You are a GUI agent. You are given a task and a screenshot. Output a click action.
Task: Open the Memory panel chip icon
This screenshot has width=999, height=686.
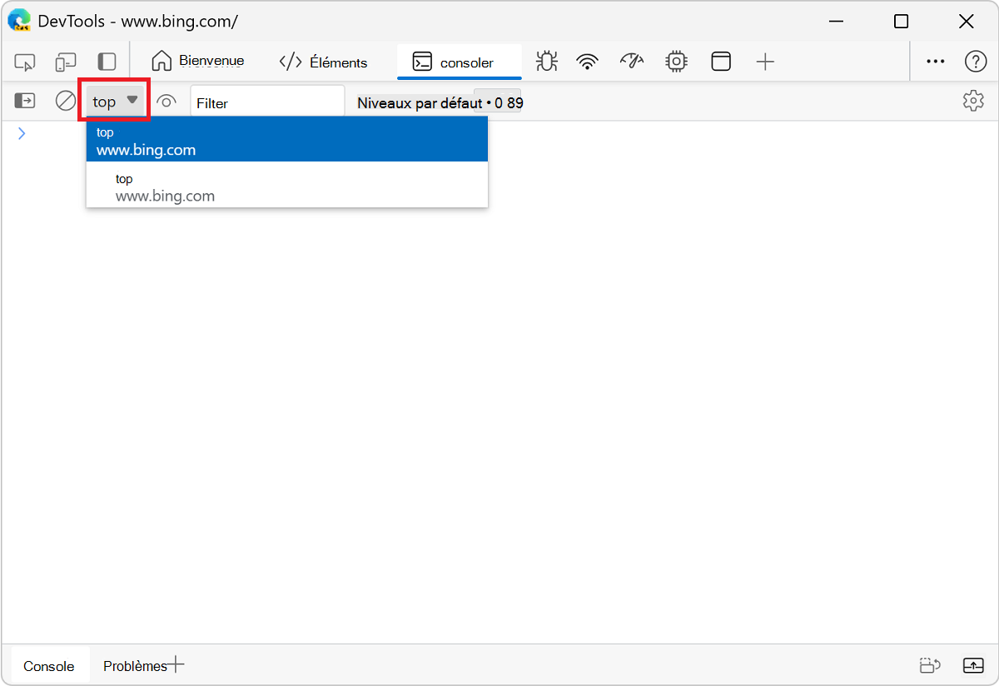676,61
